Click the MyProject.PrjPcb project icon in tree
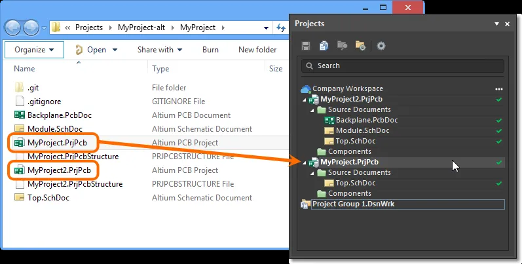Screen dimensions: 522x264 314,162
